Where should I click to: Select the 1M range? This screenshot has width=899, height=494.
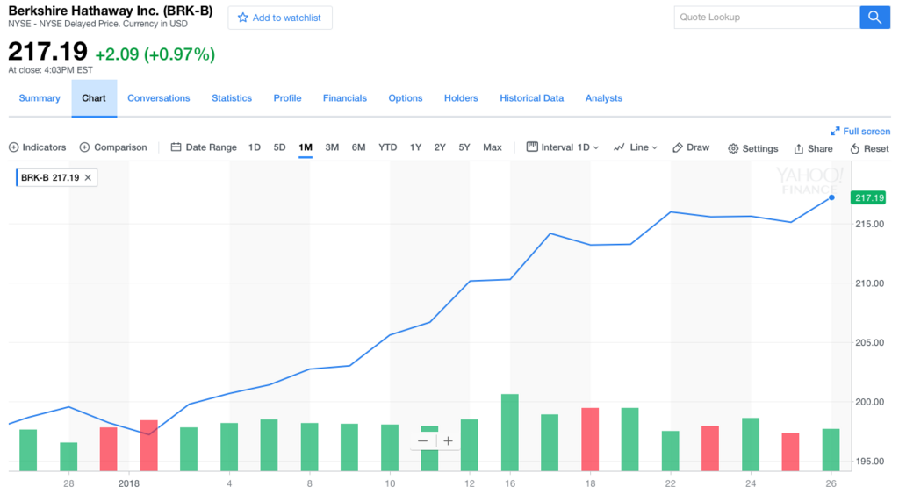(x=306, y=147)
